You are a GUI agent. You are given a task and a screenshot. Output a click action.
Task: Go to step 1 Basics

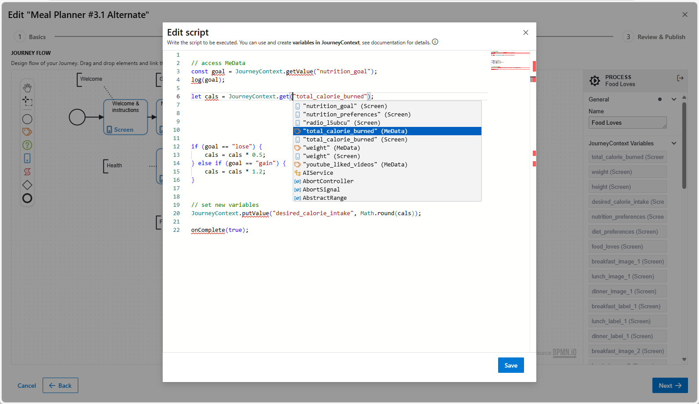coord(30,37)
